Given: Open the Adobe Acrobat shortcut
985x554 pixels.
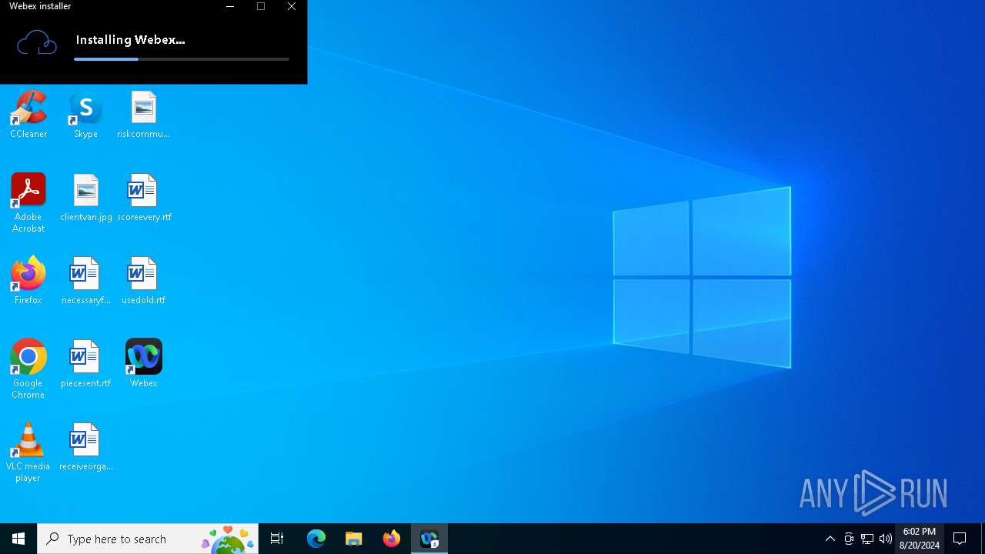Looking at the screenshot, I should click(28, 203).
